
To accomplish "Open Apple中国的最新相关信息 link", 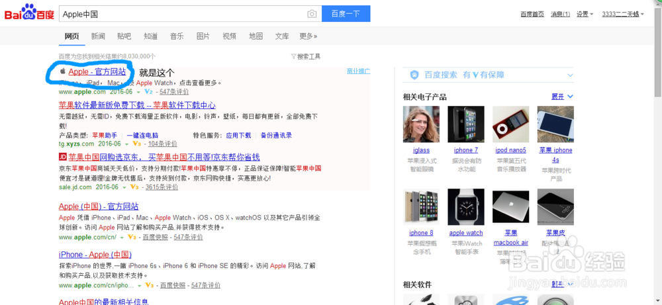I will (x=104, y=302).
